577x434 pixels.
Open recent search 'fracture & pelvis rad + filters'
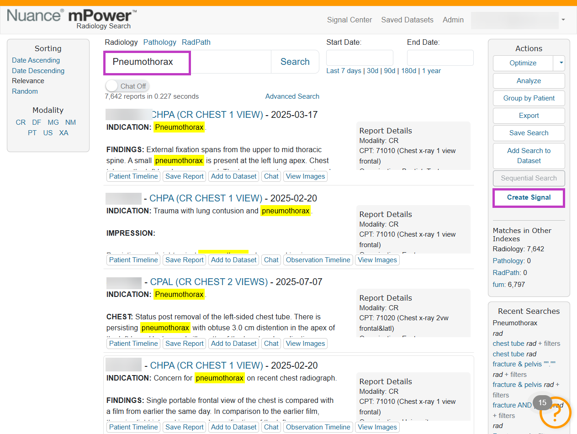(526, 390)
